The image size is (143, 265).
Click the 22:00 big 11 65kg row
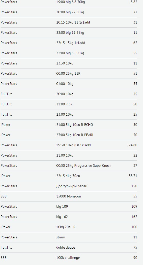tap(69, 33)
